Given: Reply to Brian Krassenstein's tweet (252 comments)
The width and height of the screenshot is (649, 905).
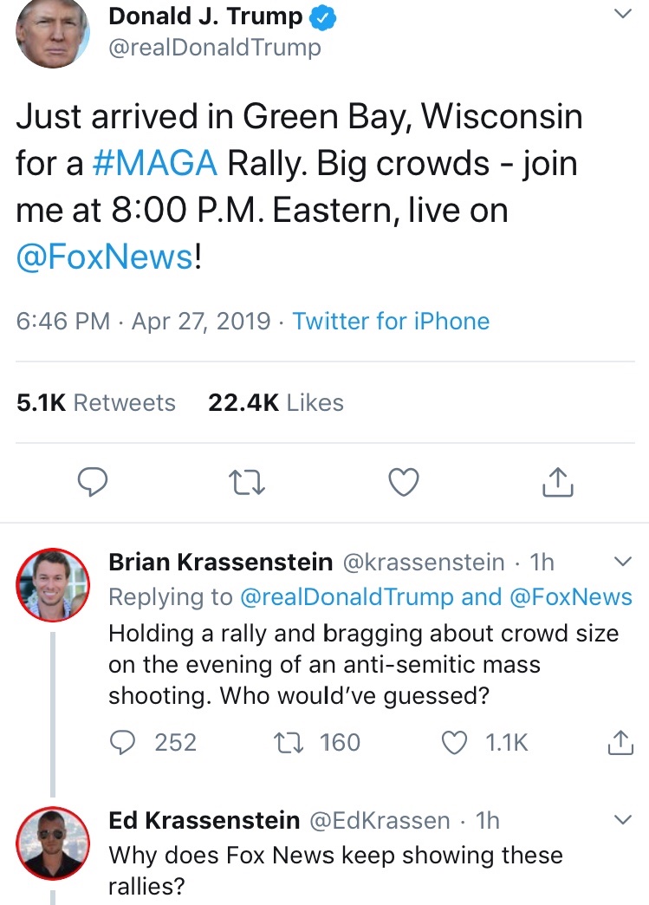Looking at the screenshot, I should pos(125,742).
